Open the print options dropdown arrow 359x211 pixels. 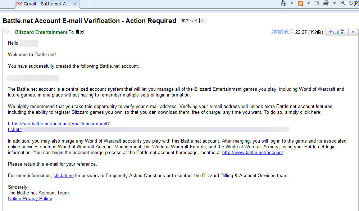(x=334, y=3)
